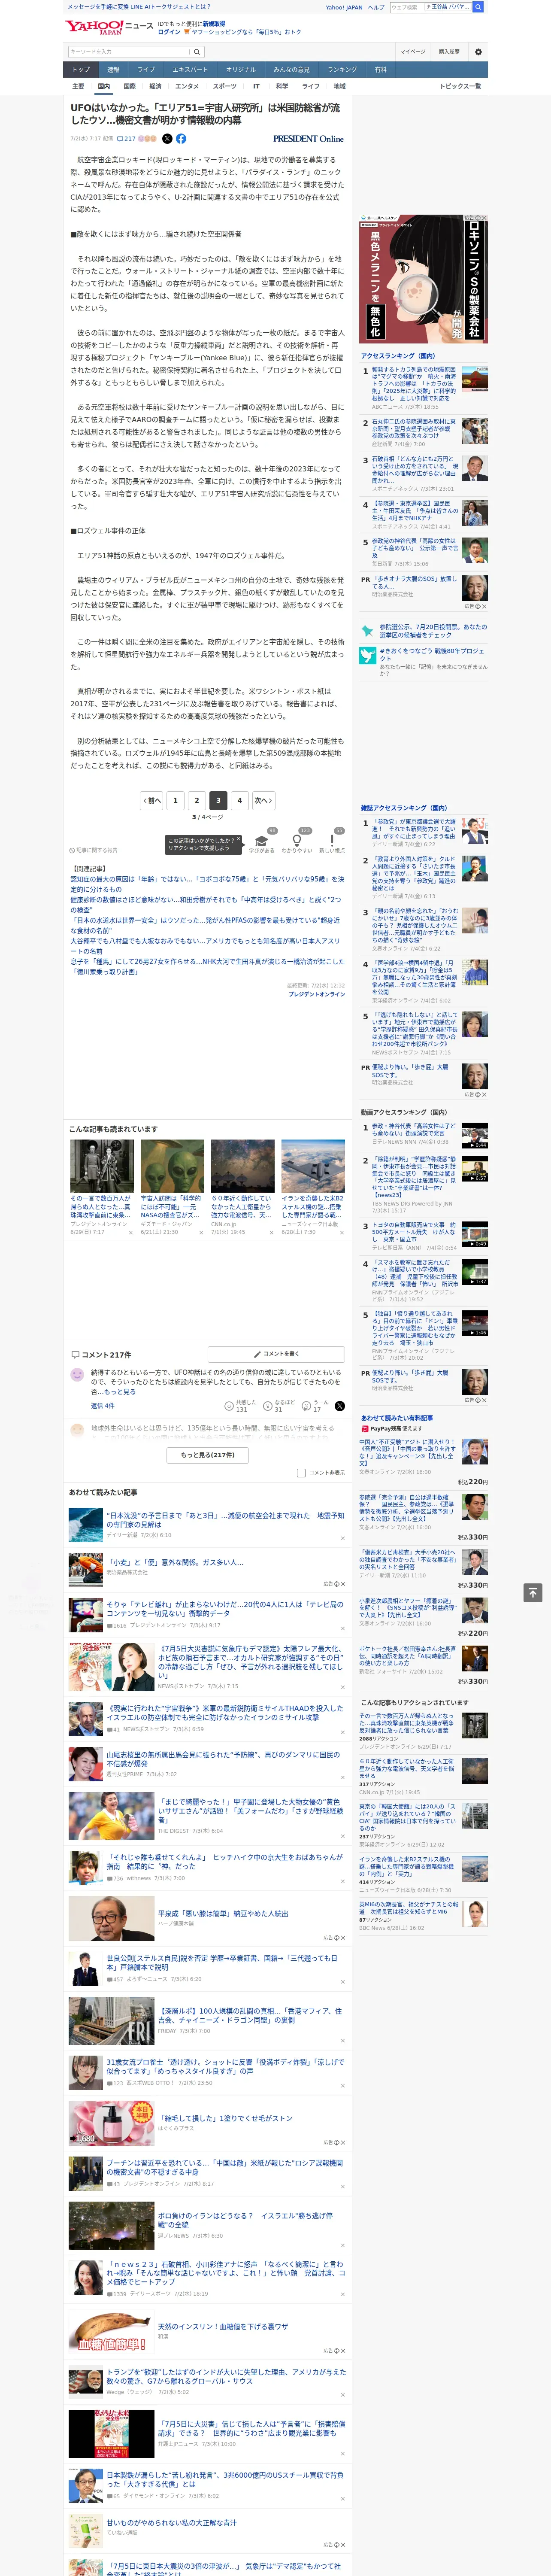
Task: Click the search magnifier icon beside keyword field
Action: click(x=196, y=52)
